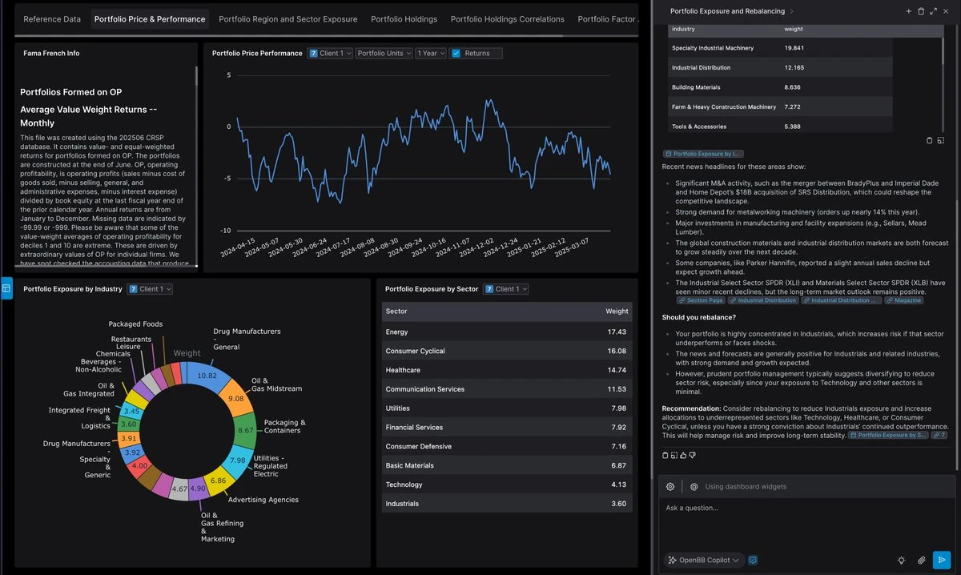Uncheck the Returns checkbox

pyautogui.click(x=456, y=53)
